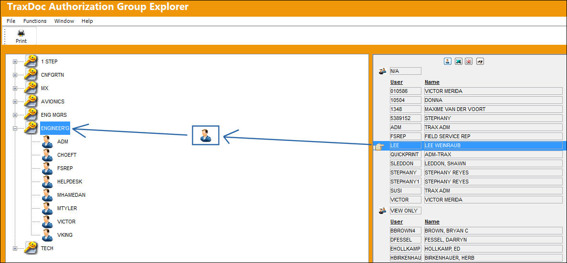This screenshot has width=567, height=263.
Task: Select the VICTOR user icon in tree
Action: coord(47,222)
